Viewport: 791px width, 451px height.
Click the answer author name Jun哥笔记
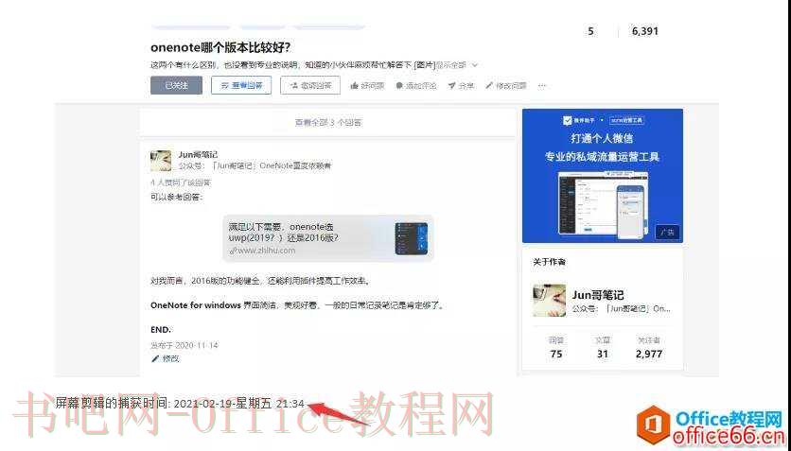click(x=199, y=155)
